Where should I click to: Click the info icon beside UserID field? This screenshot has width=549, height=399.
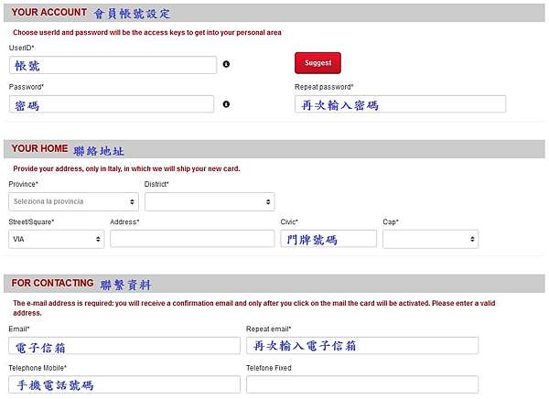tap(226, 64)
